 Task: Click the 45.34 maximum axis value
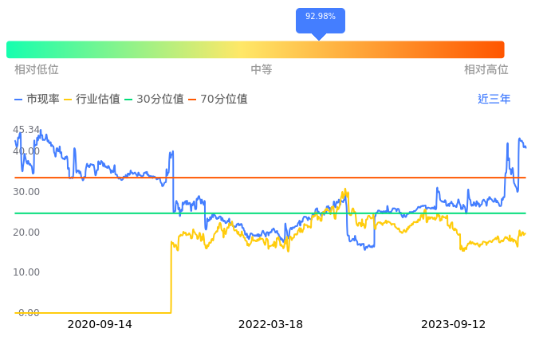(x=26, y=130)
